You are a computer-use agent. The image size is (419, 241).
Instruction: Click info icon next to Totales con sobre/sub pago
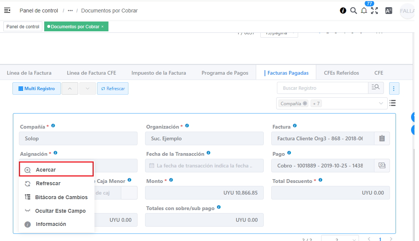click(x=219, y=207)
